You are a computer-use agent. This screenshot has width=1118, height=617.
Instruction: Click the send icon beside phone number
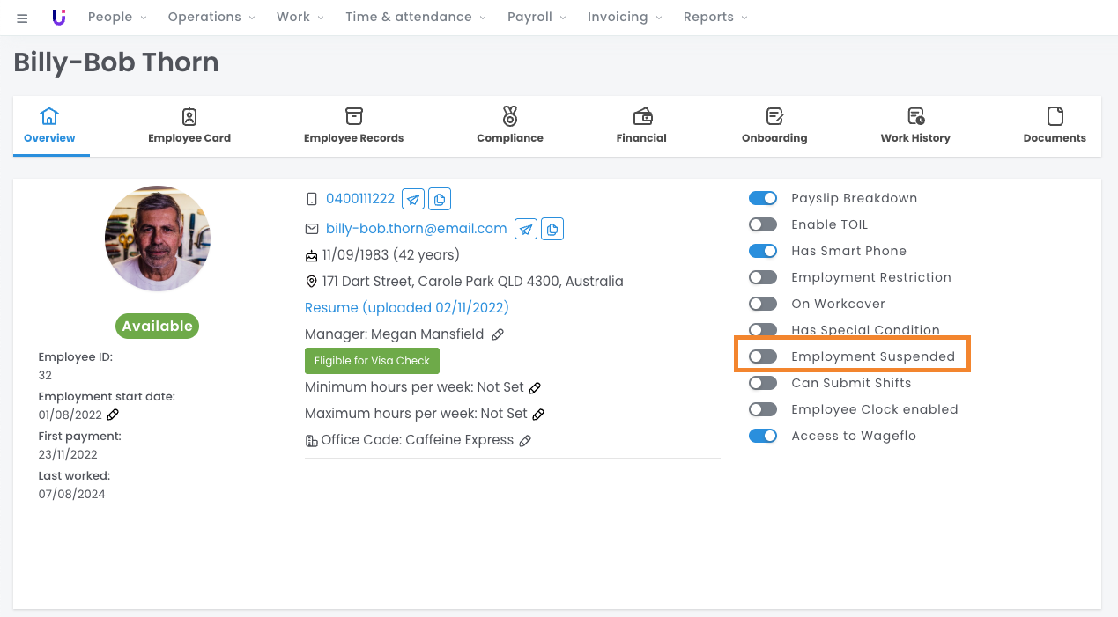point(412,199)
